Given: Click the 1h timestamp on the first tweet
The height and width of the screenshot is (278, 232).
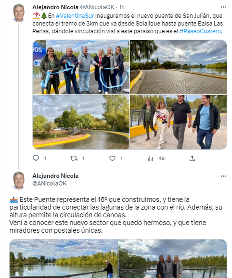Looking at the screenshot, I should click(x=122, y=7).
